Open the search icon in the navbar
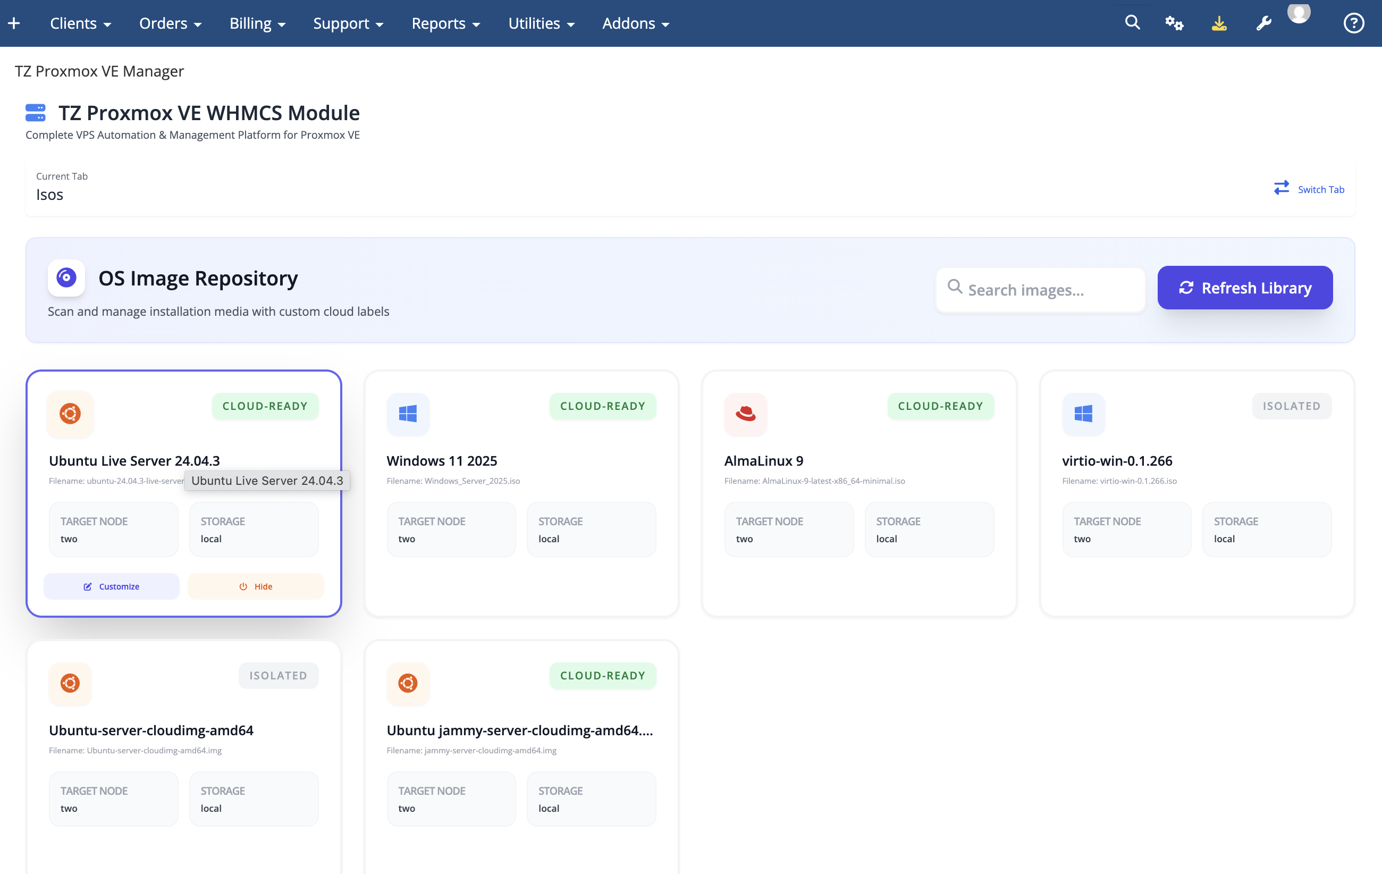 [1132, 22]
